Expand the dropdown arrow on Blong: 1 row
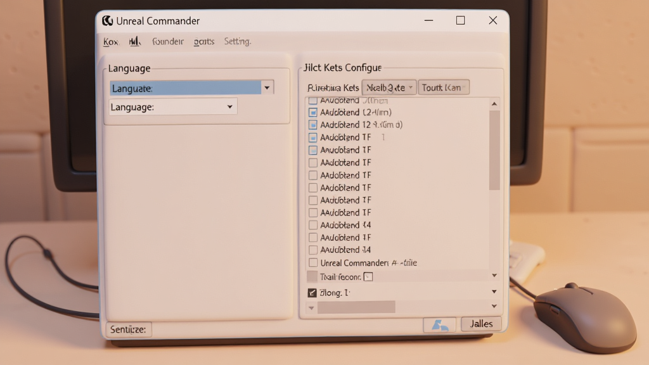 coord(494,291)
